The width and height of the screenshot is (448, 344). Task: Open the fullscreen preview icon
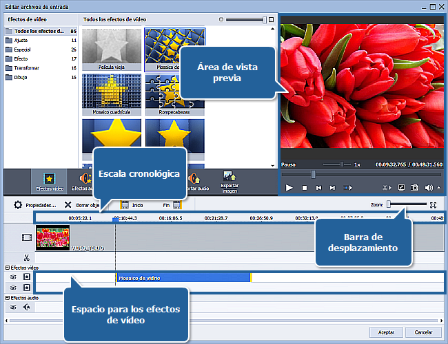[401, 187]
